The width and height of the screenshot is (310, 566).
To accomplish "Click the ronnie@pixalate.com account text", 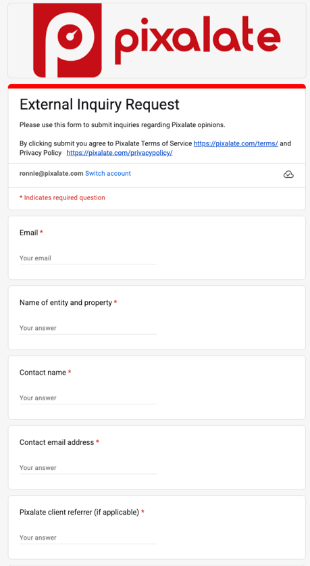I will (x=51, y=173).
